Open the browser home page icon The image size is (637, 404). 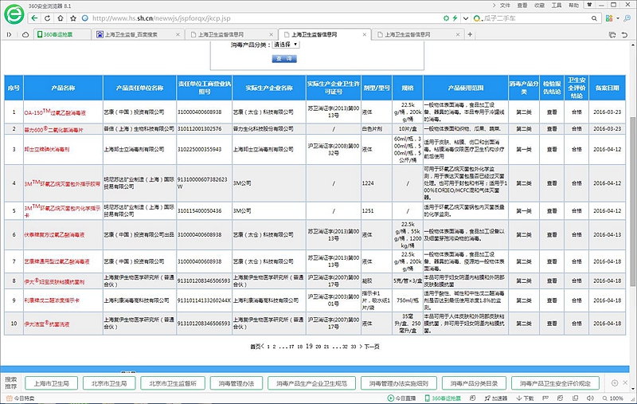[x=61, y=18]
